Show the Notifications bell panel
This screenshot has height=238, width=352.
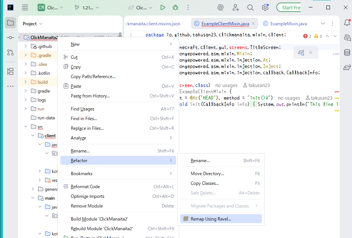point(347,23)
